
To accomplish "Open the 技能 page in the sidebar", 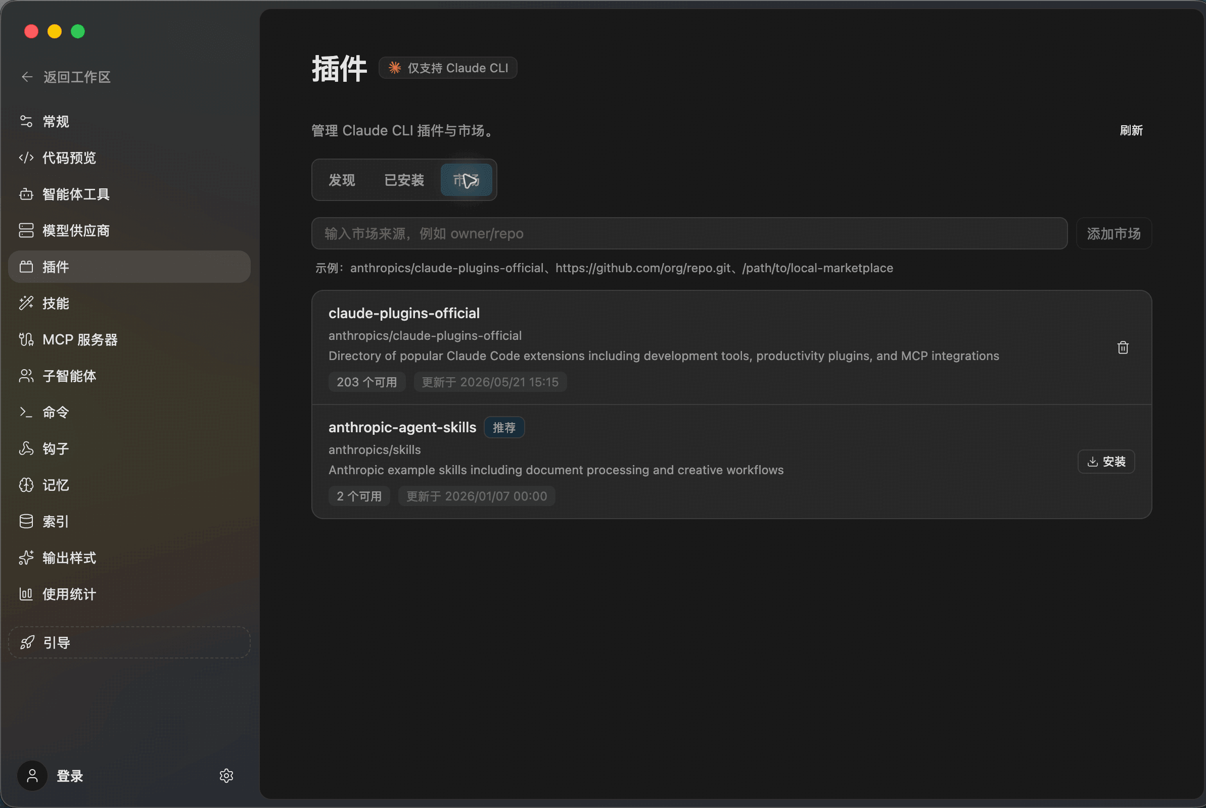I will coord(129,303).
